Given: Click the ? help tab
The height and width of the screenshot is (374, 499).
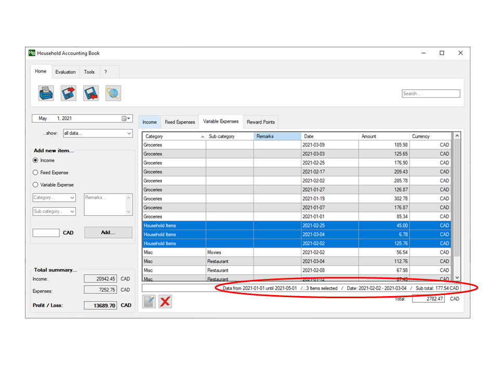Looking at the screenshot, I should (x=106, y=72).
